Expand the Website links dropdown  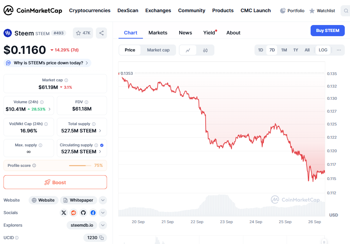(102, 200)
